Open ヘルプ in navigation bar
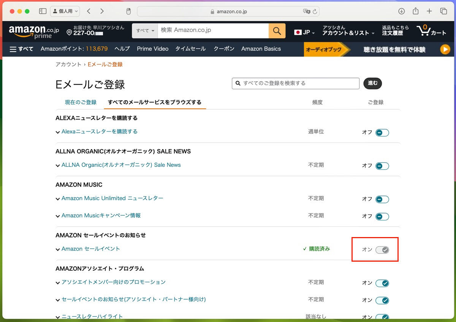 pyautogui.click(x=122, y=49)
